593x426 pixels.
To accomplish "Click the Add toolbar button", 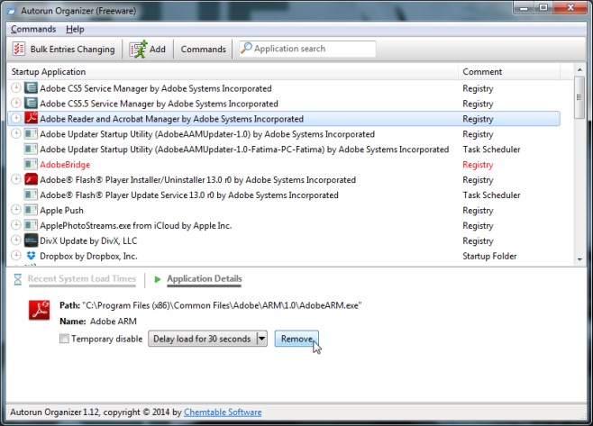I will coord(148,50).
